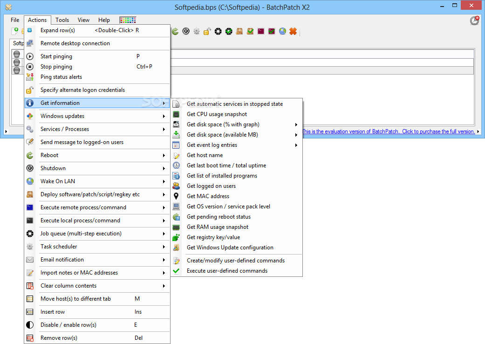
Task: Click the plain job queue wheel toolbar icon
Action: tap(218, 31)
